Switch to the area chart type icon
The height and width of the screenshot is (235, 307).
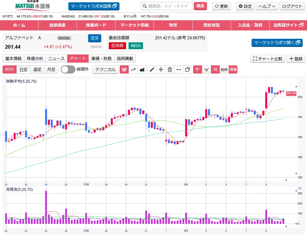click(x=142, y=69)
